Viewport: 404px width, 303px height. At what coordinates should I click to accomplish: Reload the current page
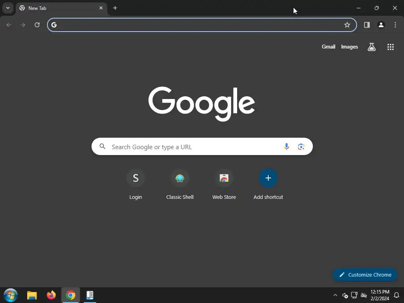point(37,25)
